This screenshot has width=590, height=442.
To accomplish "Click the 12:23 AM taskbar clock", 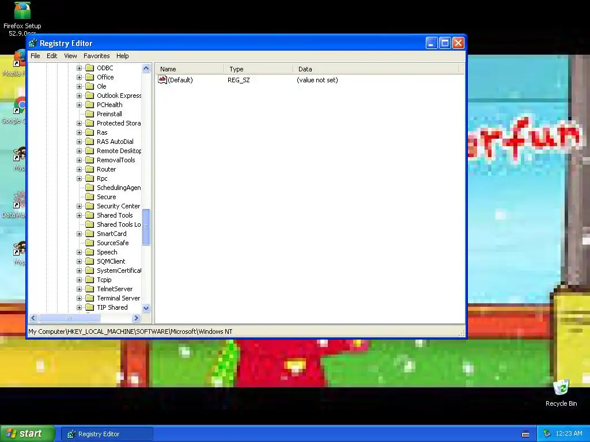I will [569, 433].
